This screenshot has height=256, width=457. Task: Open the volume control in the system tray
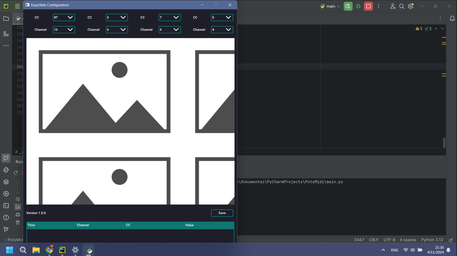click(x=412, y=250)
